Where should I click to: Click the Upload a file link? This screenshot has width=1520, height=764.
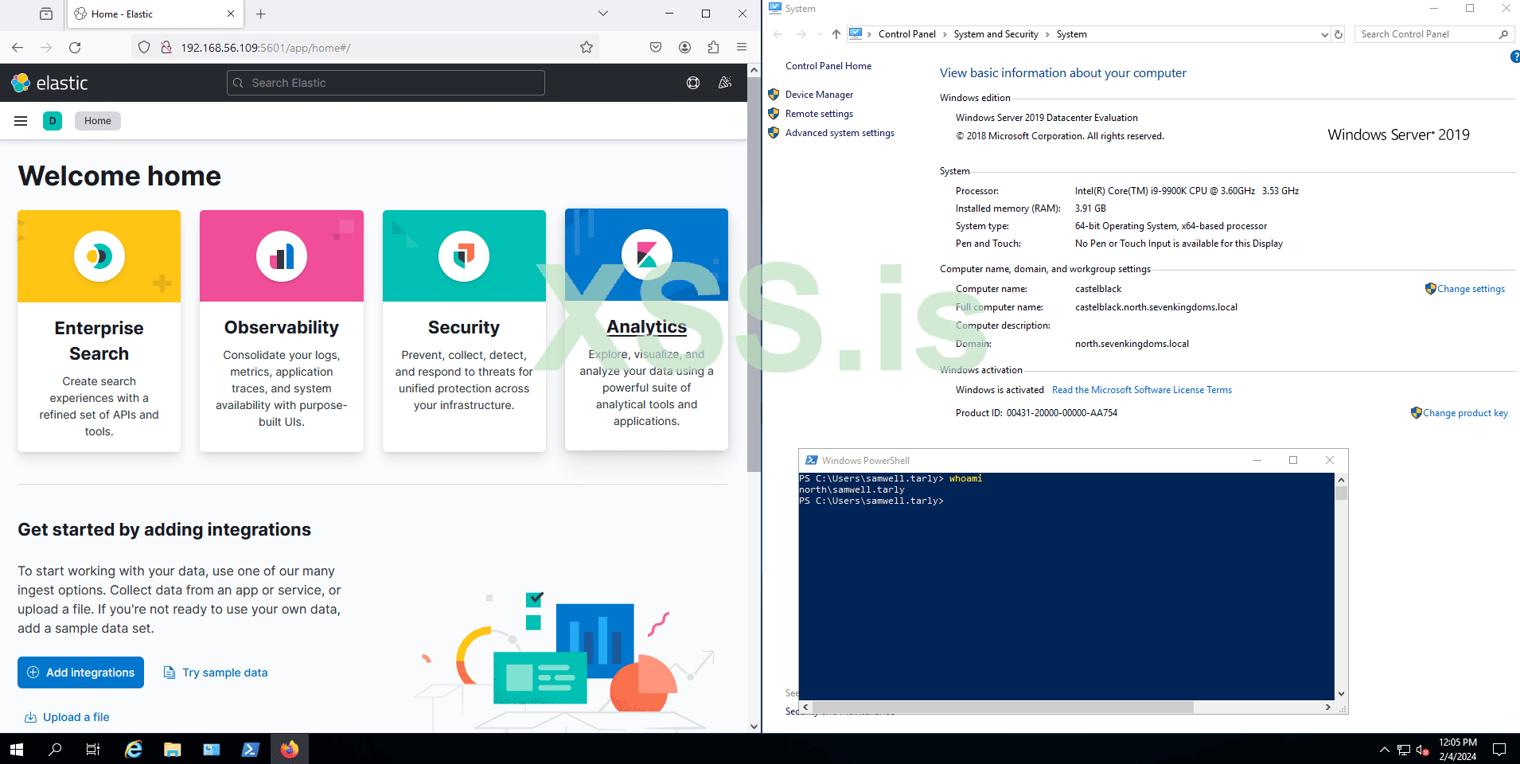pyautogui.click(x=67, y=717)
